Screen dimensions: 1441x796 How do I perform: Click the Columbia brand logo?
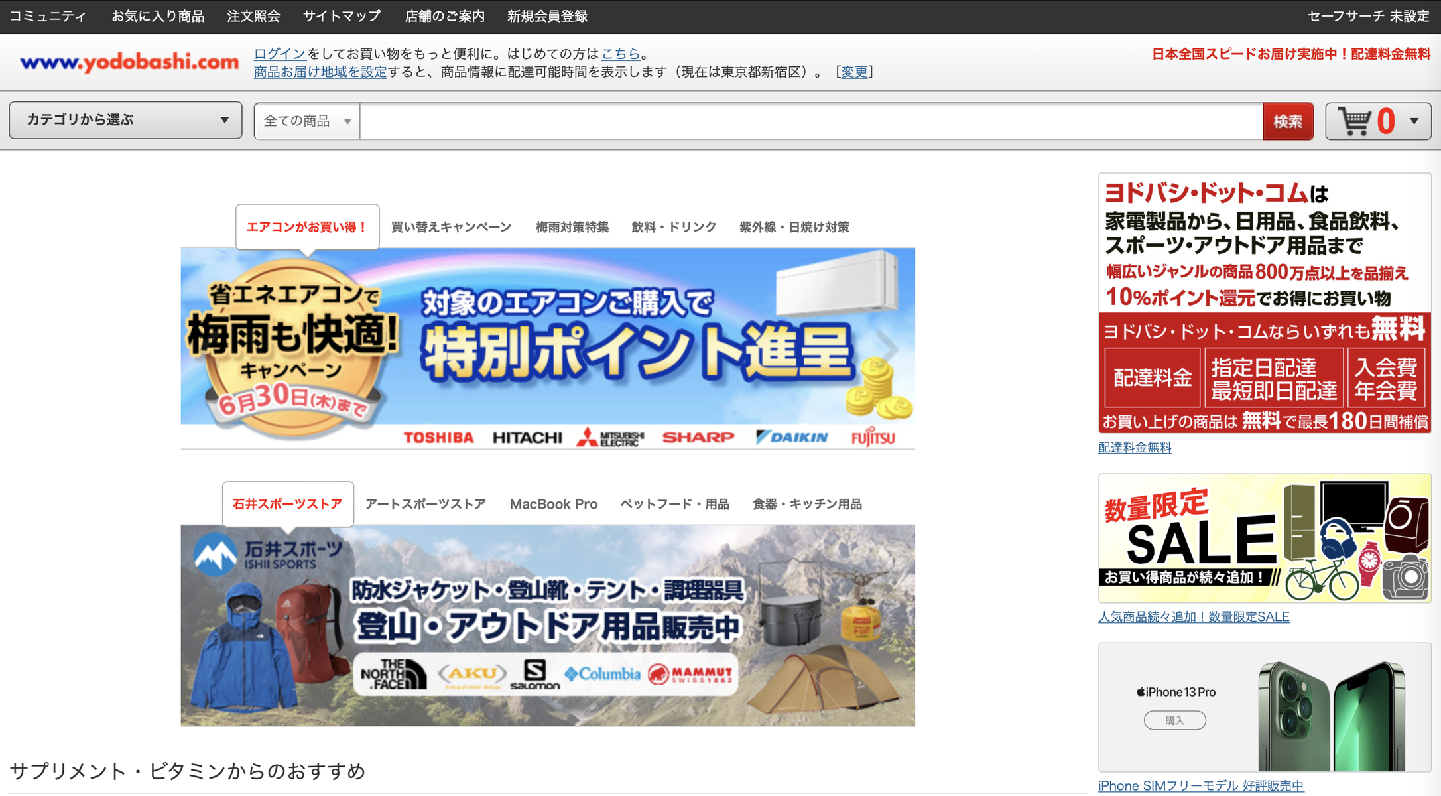pos(602,674)
